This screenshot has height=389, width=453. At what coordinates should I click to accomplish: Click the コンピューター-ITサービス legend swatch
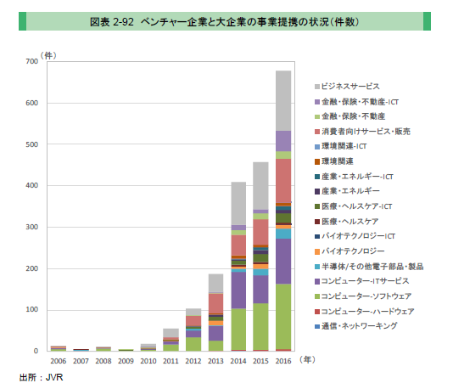(317, 282)
